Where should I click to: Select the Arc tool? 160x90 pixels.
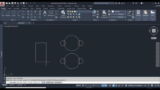[19, 13]
